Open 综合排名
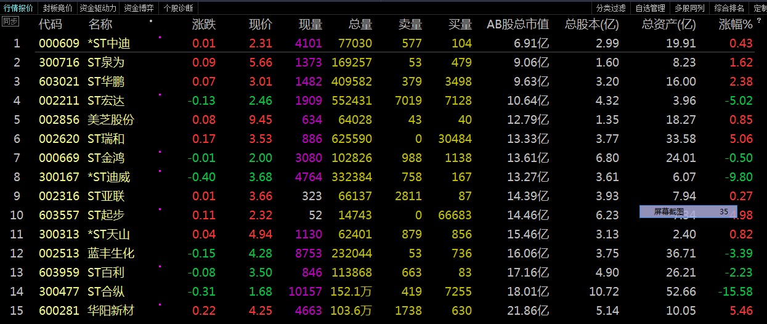Viewport: 767px width, 324px height. pyautogui.click(x=729, y=8)
